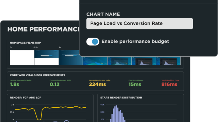Click the Enable performance budget label
This screenshot has width=218, height=122.
pos(135,41)
